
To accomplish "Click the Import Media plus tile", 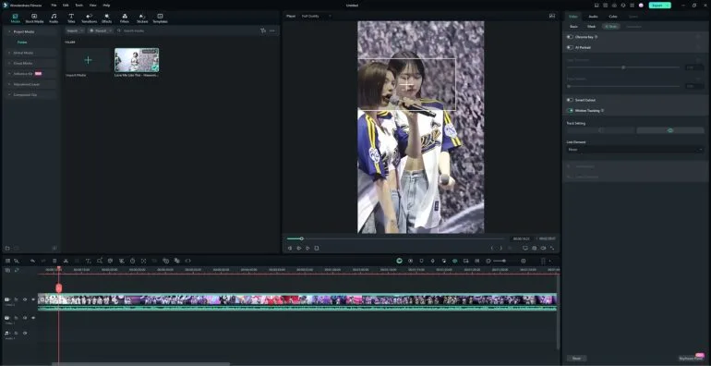I will coord(88,60).
